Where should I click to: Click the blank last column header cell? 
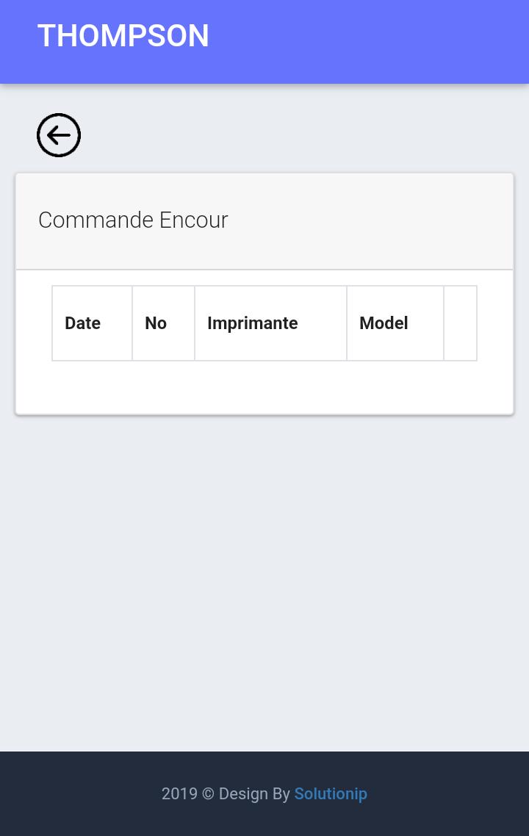point(460,323)
